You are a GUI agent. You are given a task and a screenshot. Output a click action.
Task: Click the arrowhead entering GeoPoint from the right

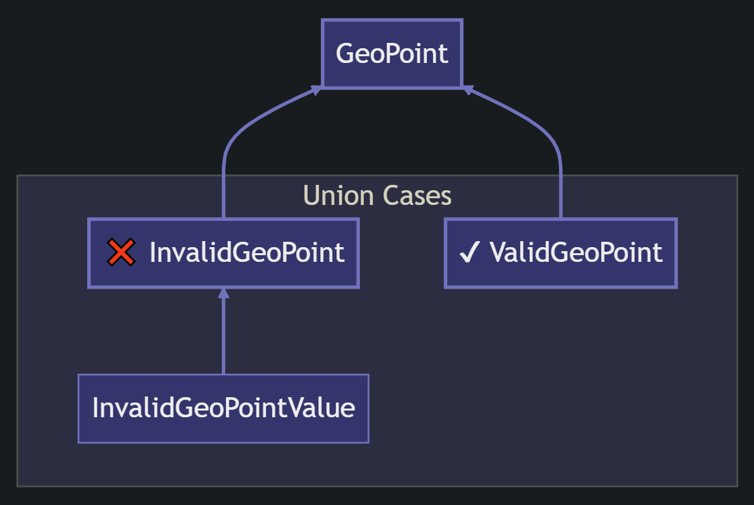(x=468, y=90)
